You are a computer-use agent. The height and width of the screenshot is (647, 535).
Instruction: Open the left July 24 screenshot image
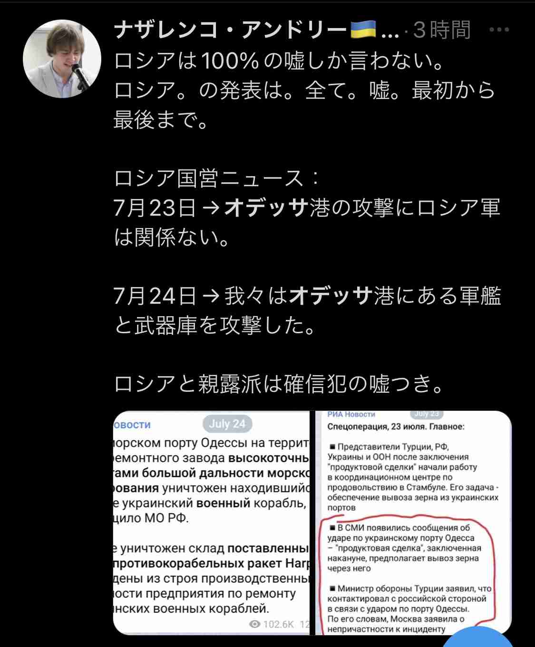(211, 522)
